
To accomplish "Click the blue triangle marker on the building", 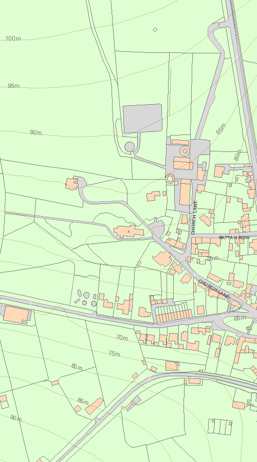I will pos(128,232).
